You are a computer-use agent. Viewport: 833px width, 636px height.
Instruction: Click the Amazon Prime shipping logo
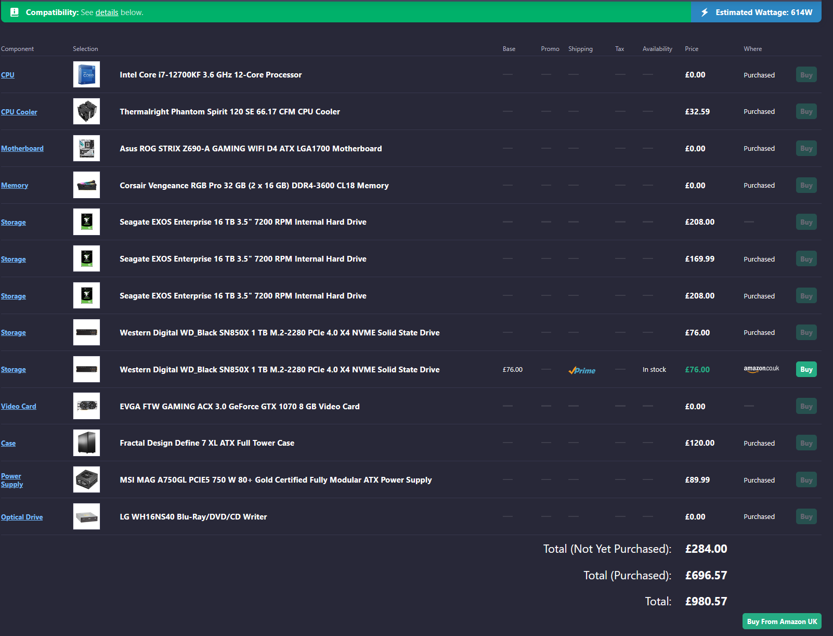582,370
